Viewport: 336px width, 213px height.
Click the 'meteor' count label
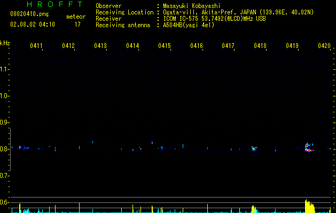76,17
